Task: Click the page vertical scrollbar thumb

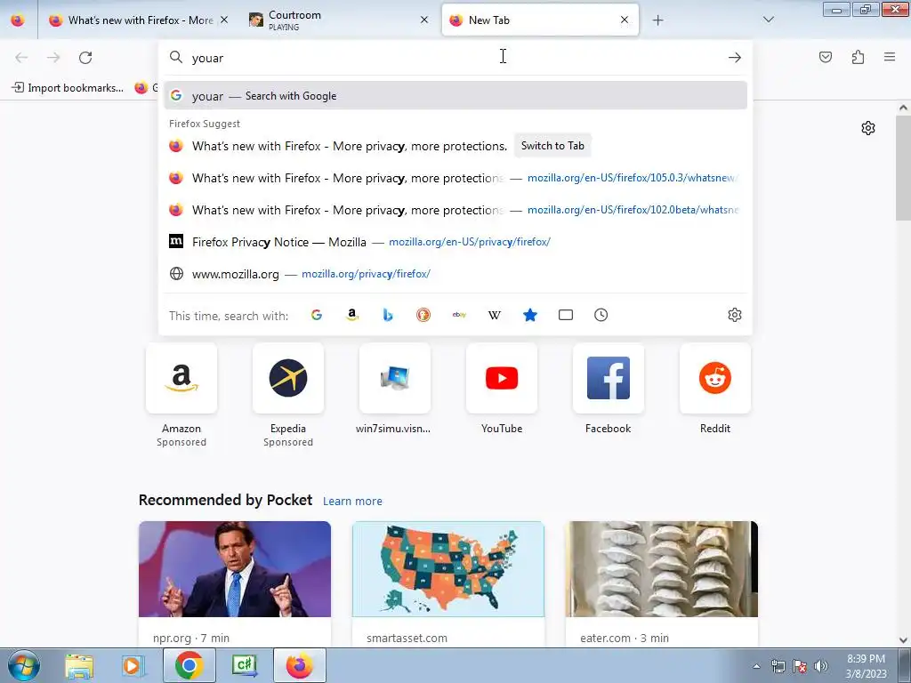Action: [903, 168]
